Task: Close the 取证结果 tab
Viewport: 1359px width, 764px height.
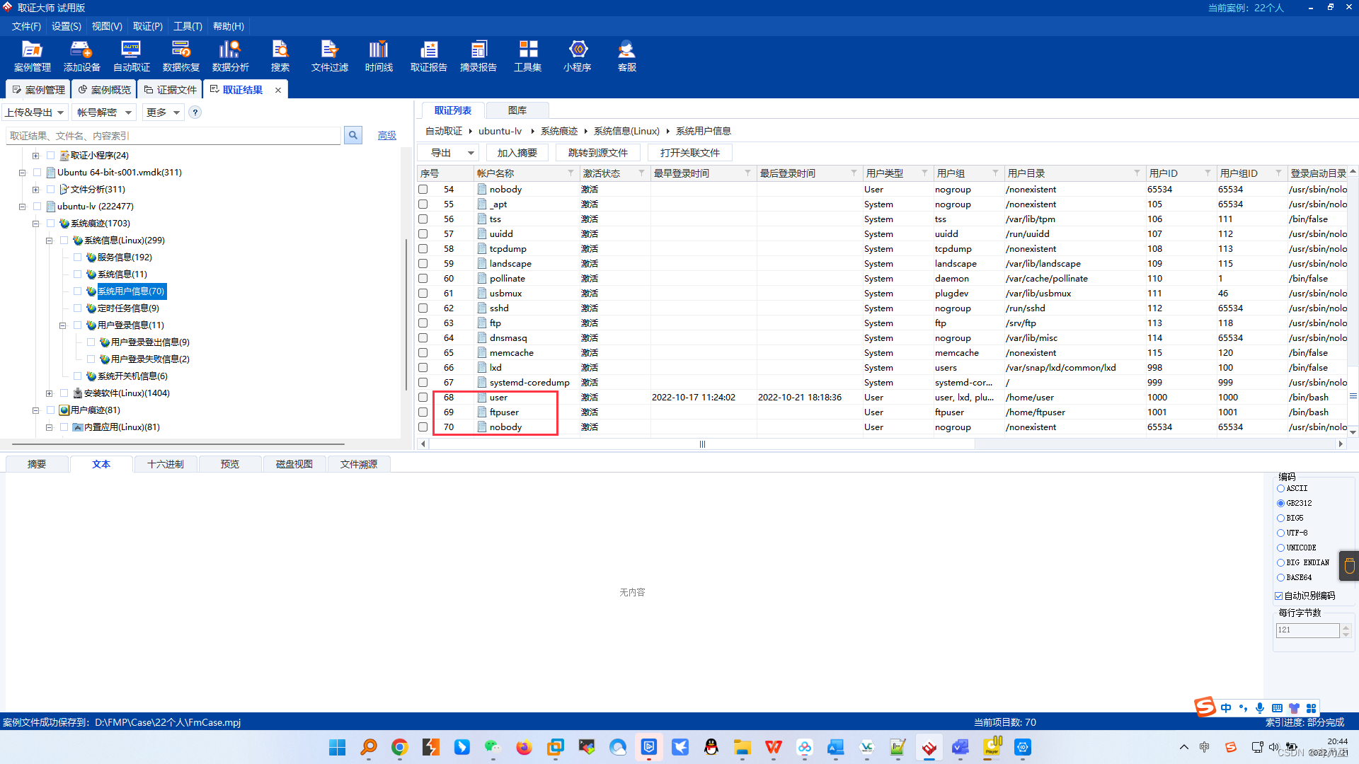Action: [278, 90]
